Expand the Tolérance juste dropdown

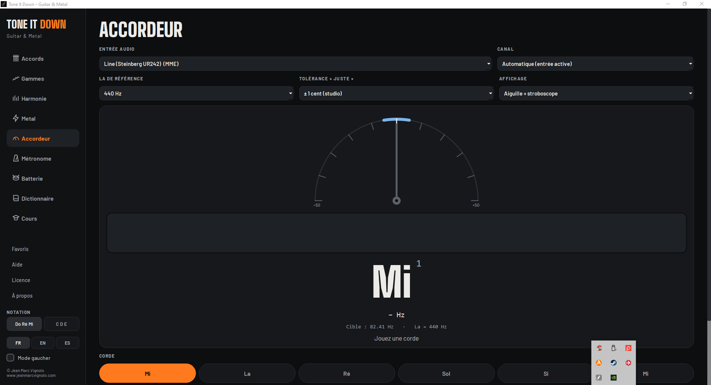396,93
